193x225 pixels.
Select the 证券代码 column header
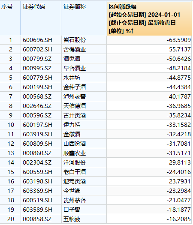(x=41, y=18)
